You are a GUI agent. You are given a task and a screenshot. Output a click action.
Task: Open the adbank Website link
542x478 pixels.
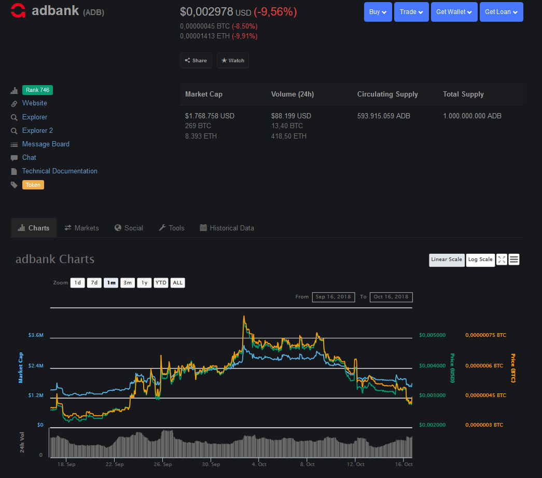tap(35, 103)
